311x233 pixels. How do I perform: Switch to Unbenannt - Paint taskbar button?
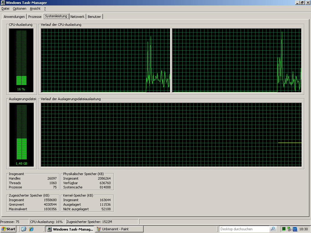click(119, 229)
